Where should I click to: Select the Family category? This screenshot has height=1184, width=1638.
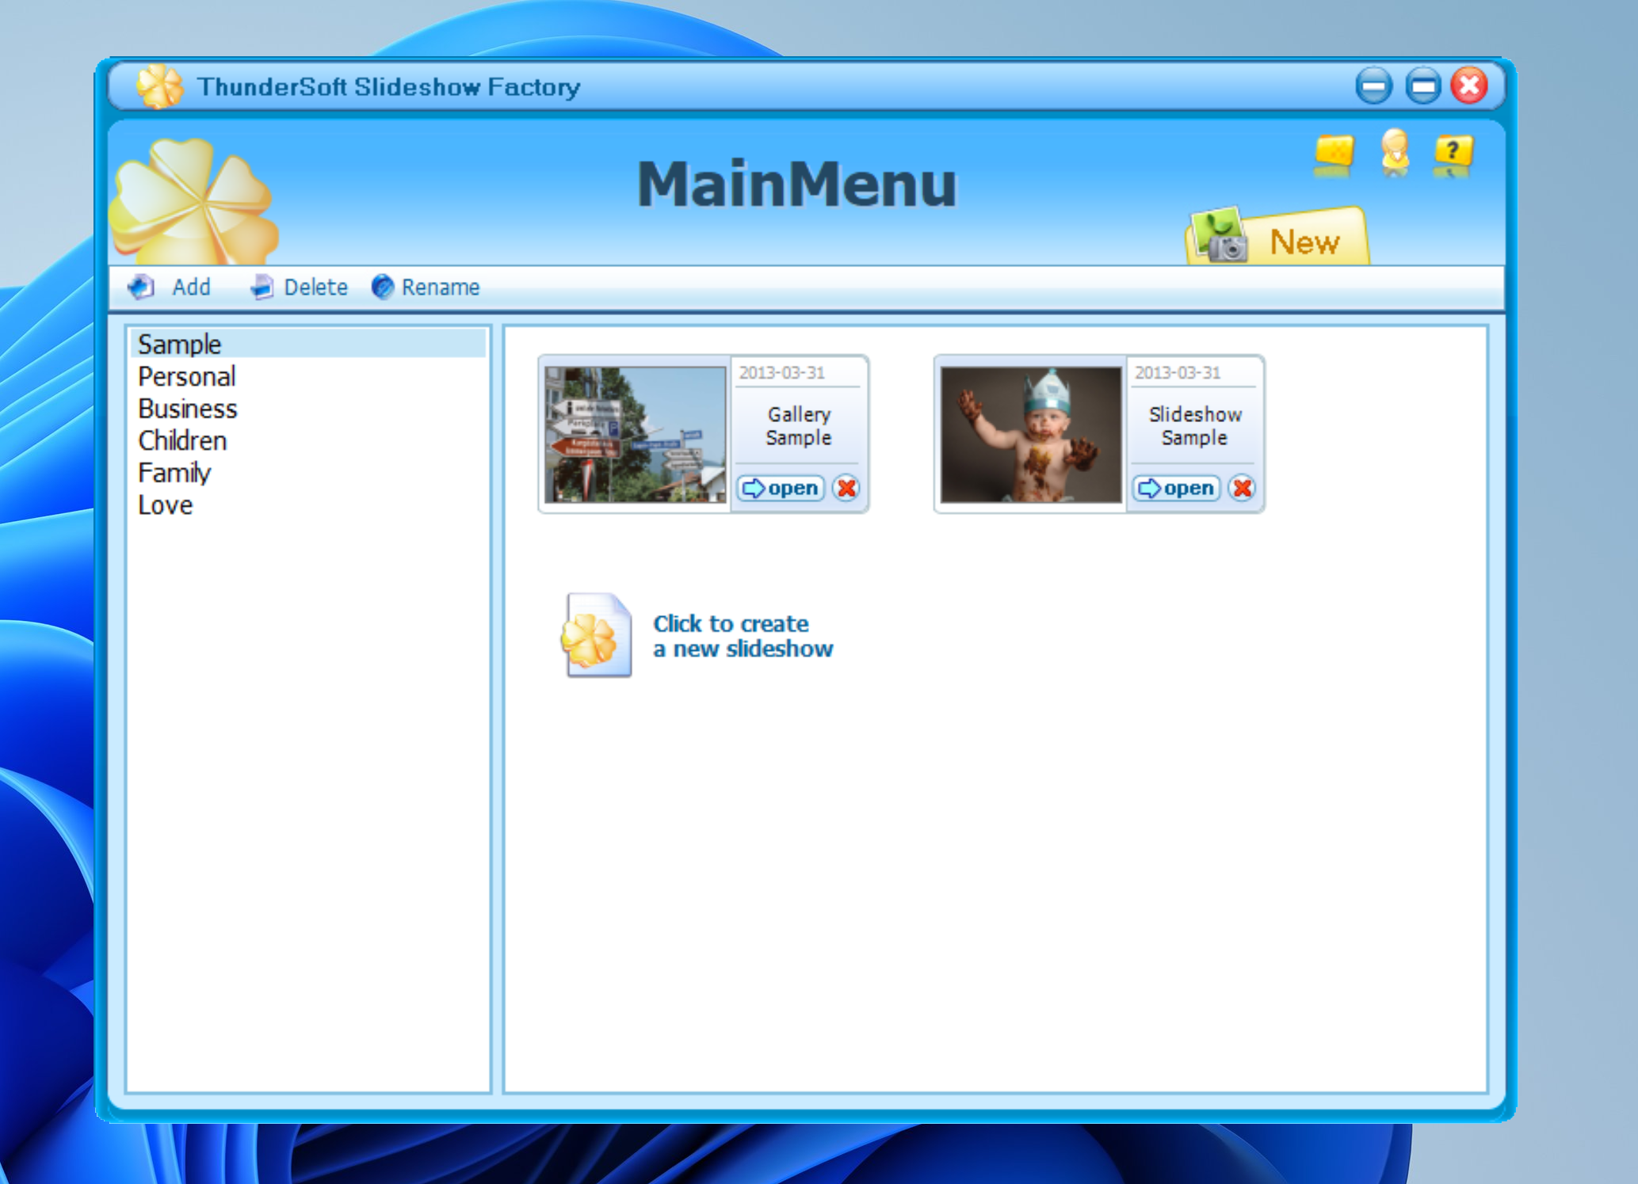[307, 473]
